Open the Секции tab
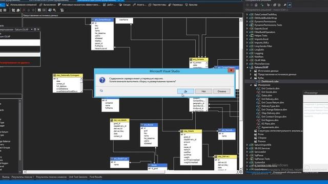 click(x=125, y=5)
